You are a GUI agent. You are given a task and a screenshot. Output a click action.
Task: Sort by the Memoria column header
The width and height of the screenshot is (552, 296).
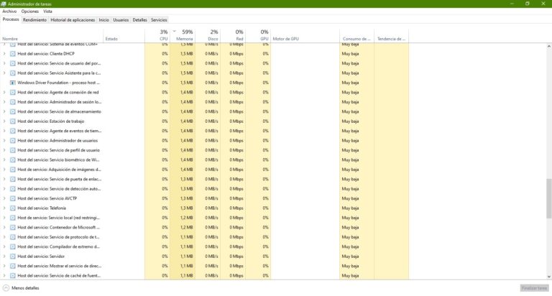[183, 35]
